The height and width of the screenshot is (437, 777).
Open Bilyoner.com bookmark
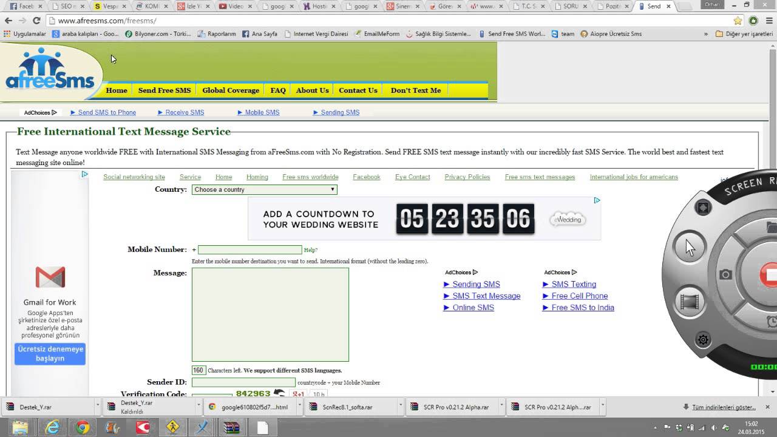click(x=158, y=34)
